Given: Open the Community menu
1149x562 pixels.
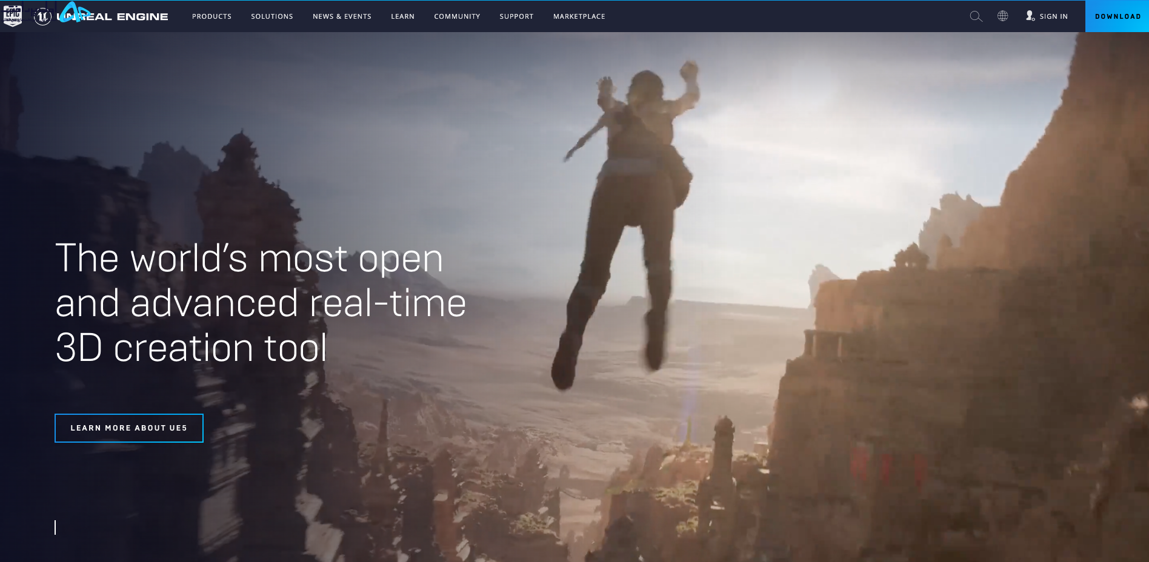Looking at the screenshot, I should pos(457,16).
